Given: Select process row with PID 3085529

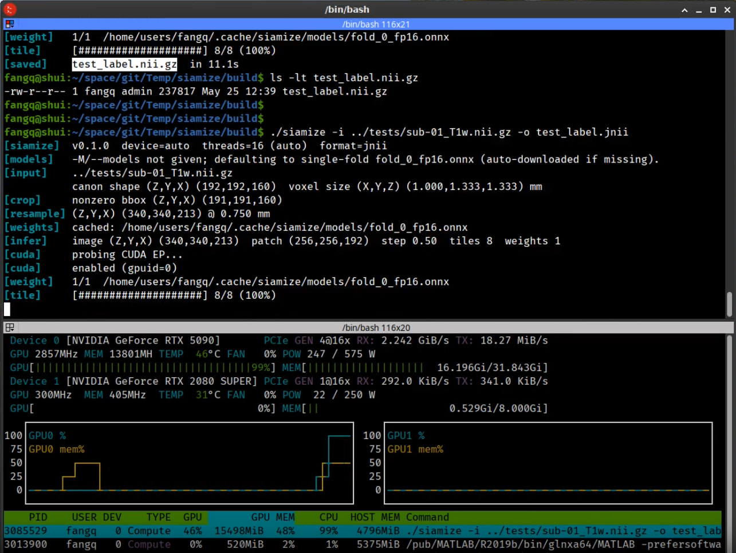Looking at the screenshot, I should (x=363, y=531).
